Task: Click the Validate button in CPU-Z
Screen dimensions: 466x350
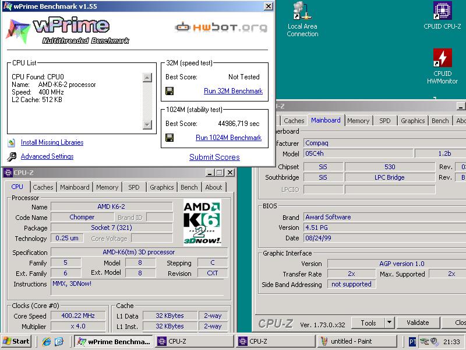Action: coord(418,323)
